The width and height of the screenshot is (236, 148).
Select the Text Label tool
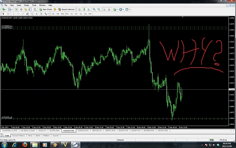pyautogui.click(x=41, y=14)
